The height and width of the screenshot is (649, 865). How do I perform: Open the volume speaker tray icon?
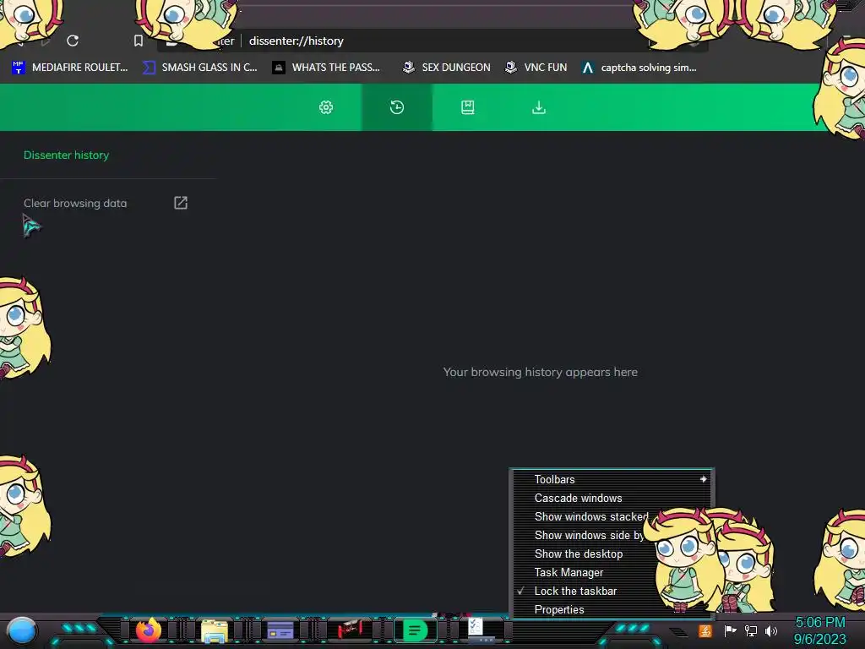(770, 630)
